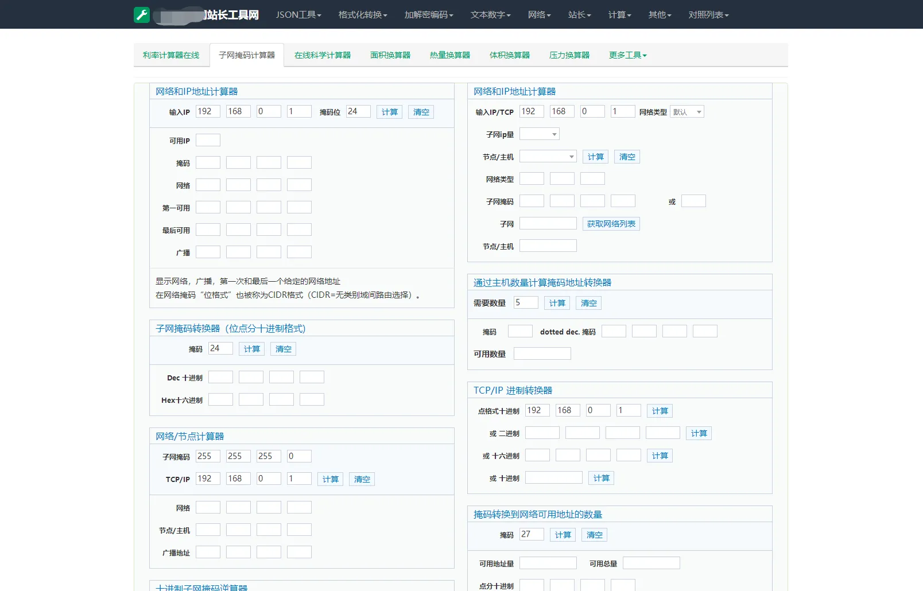Screen dimensions: 923x591
Task: Expand the 更多工具 dropdown tab
Action: pyautogui.click(x=628, y=55)
